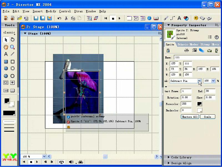Toggle Selected Frames Only below the Stage
The image size is (222, 167).
pos(80,162)
